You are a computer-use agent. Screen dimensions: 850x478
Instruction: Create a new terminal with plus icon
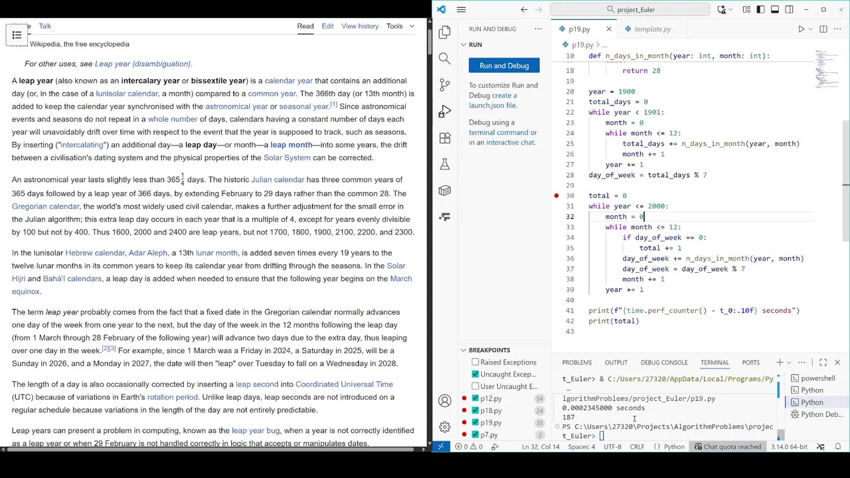click(780, 362)
